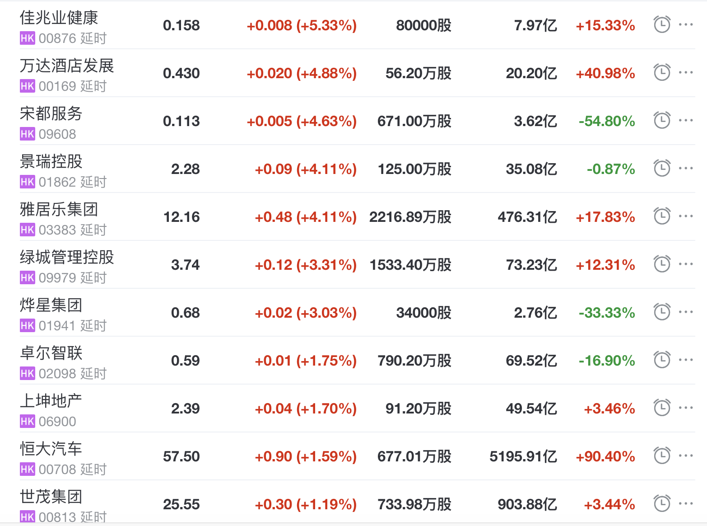Open 宋都服务 stock page
707x526 pixels.
(51, 113)
